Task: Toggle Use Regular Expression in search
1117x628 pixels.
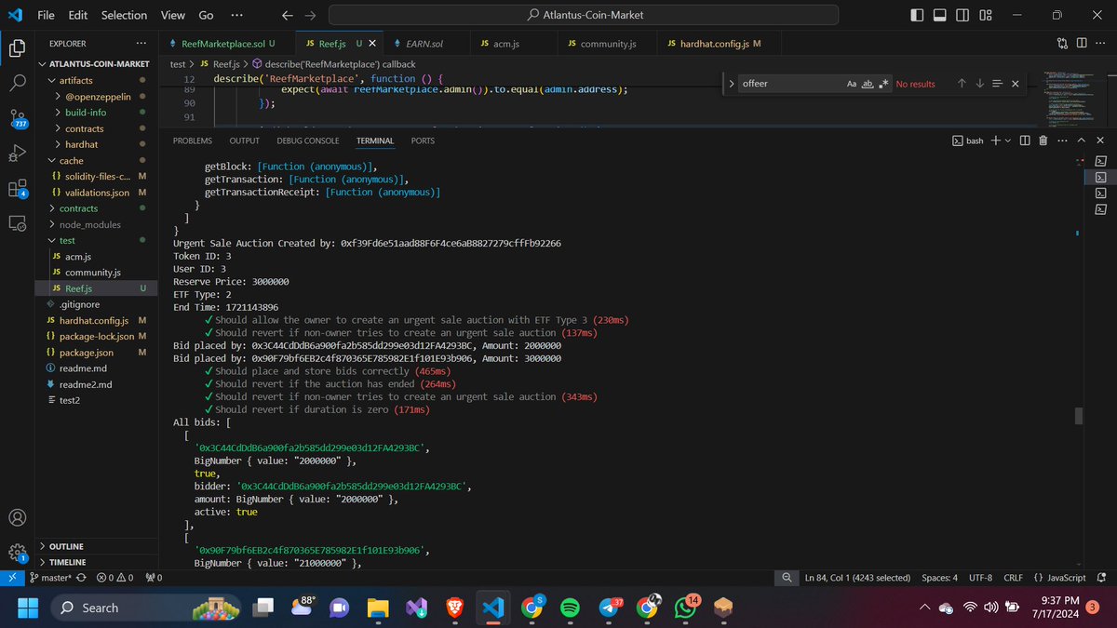Action: [x=884, y=84]
